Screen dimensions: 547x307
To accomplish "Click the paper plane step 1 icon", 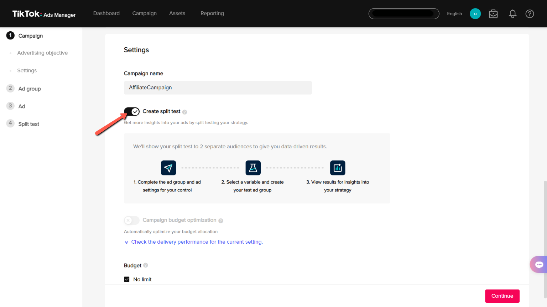I will coord(168,168).
